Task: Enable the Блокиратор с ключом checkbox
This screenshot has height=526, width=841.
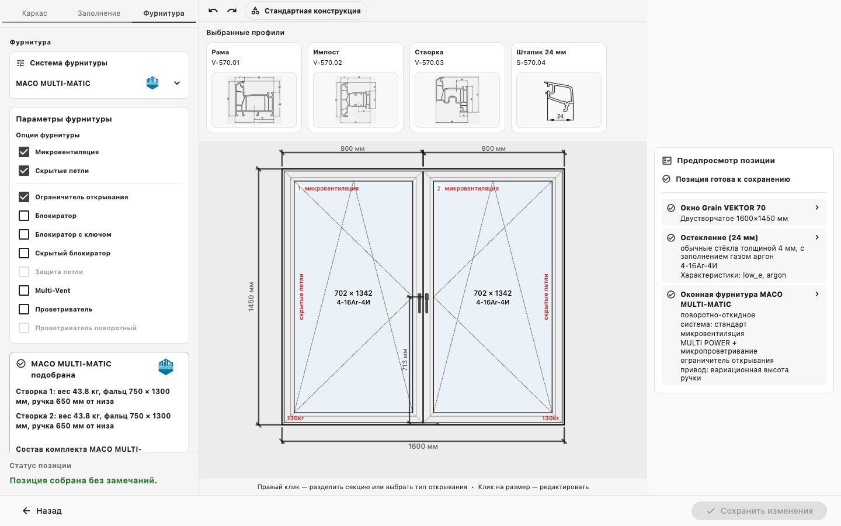Action: tap(24, 234)
